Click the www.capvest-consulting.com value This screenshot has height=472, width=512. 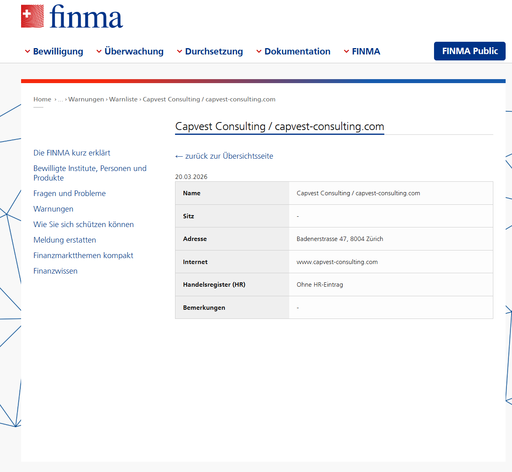click(x=337, y=262)
